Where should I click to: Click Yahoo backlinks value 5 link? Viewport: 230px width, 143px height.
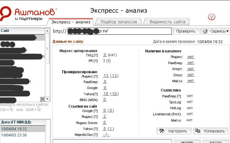pyautogui.click(x=104, y=129)
